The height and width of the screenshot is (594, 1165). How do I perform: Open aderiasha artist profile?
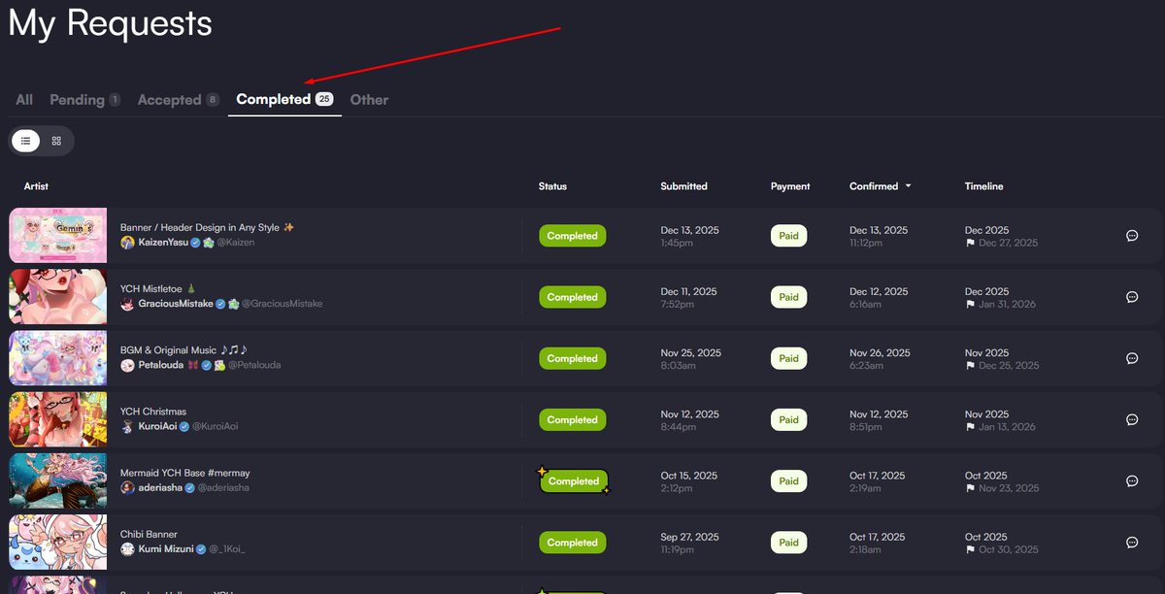(x=160, y=487)
